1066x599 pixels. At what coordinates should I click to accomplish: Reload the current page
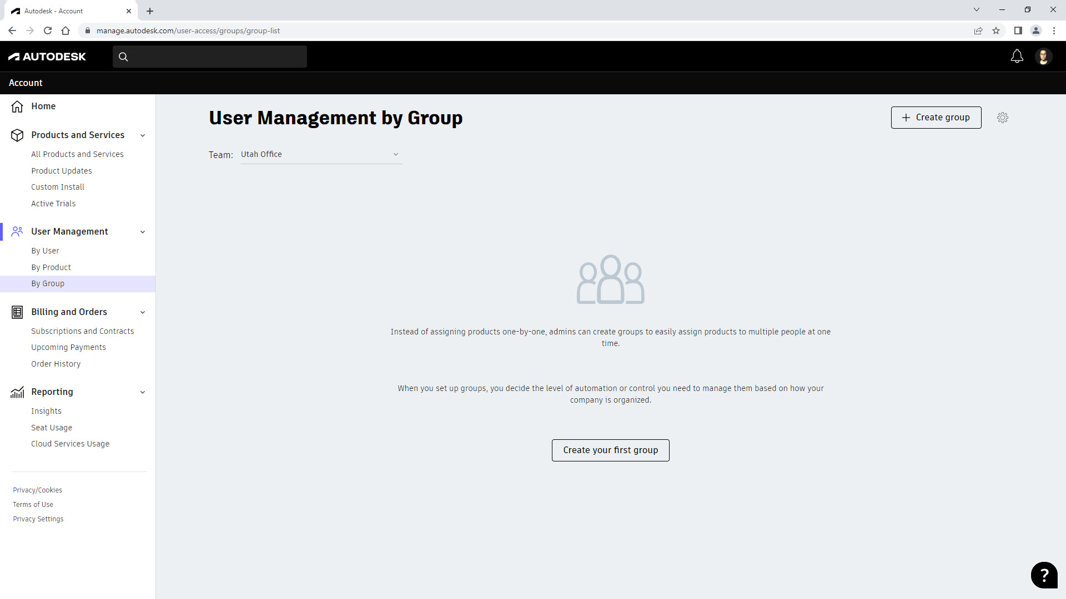[48, 31]
